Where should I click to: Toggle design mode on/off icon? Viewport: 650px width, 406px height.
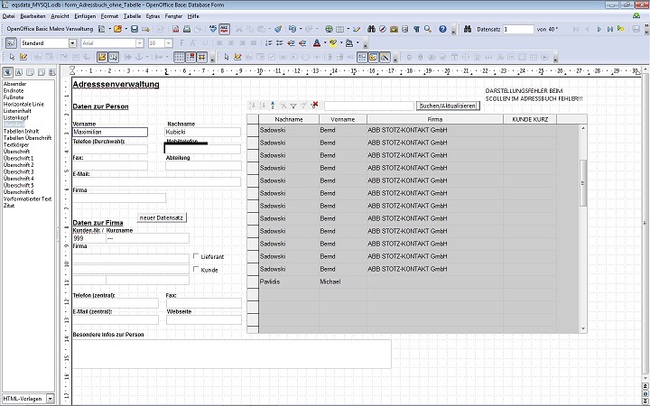[x=101, y=57]
